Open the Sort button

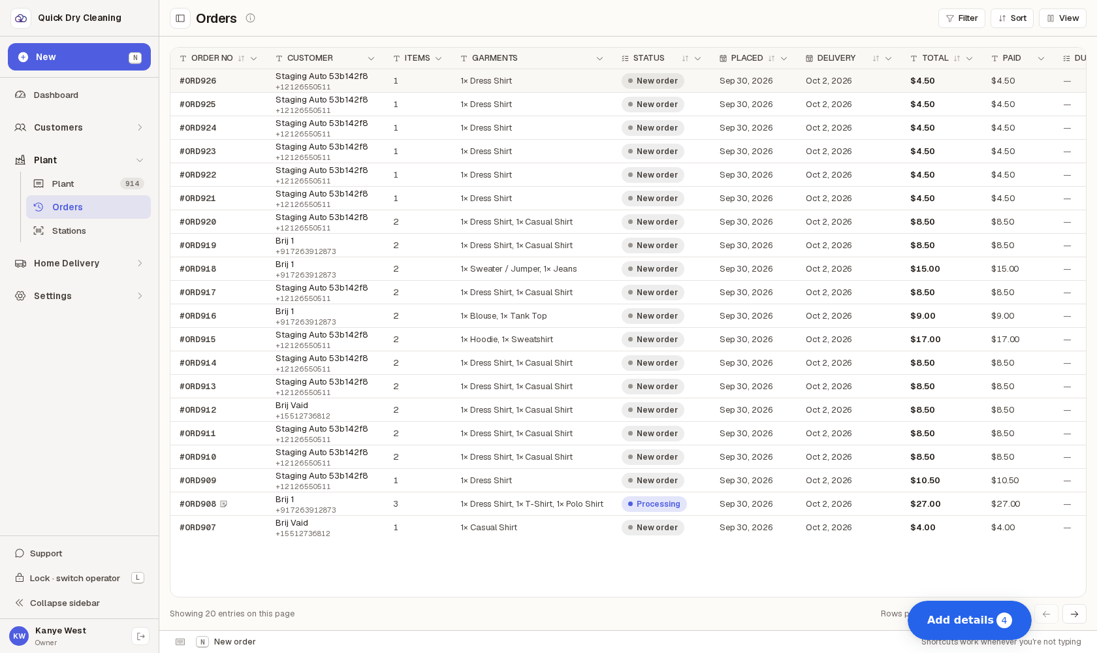point(1012,18)
